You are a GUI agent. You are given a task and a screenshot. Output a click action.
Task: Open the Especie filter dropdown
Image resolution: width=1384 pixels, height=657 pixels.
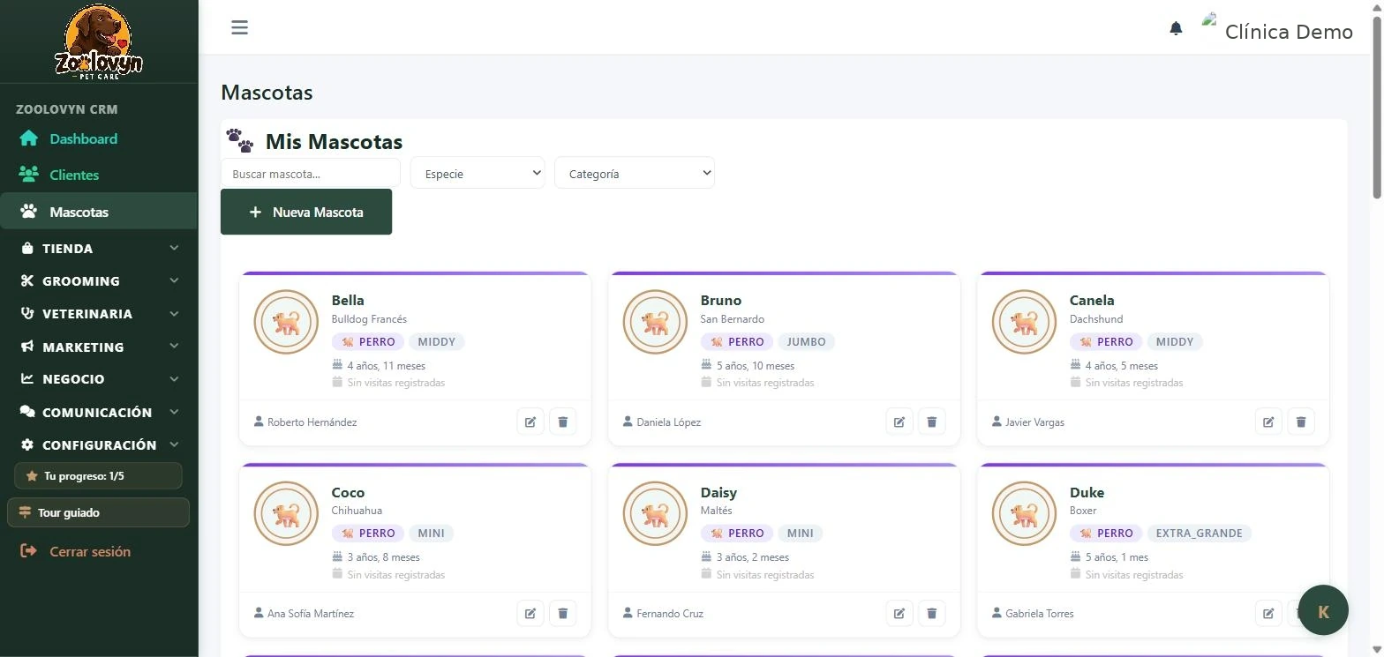click(478, 173)
